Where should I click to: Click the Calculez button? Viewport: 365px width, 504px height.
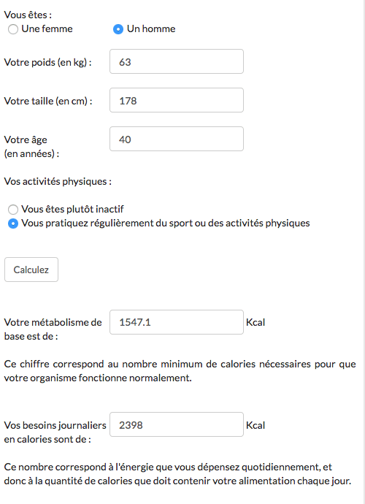pyautogui.click(x=31, y=270)
